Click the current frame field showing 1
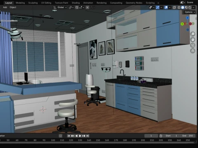The height and width of the screenshot is (148, 198). pyautogui.click(x=151, y=136)
